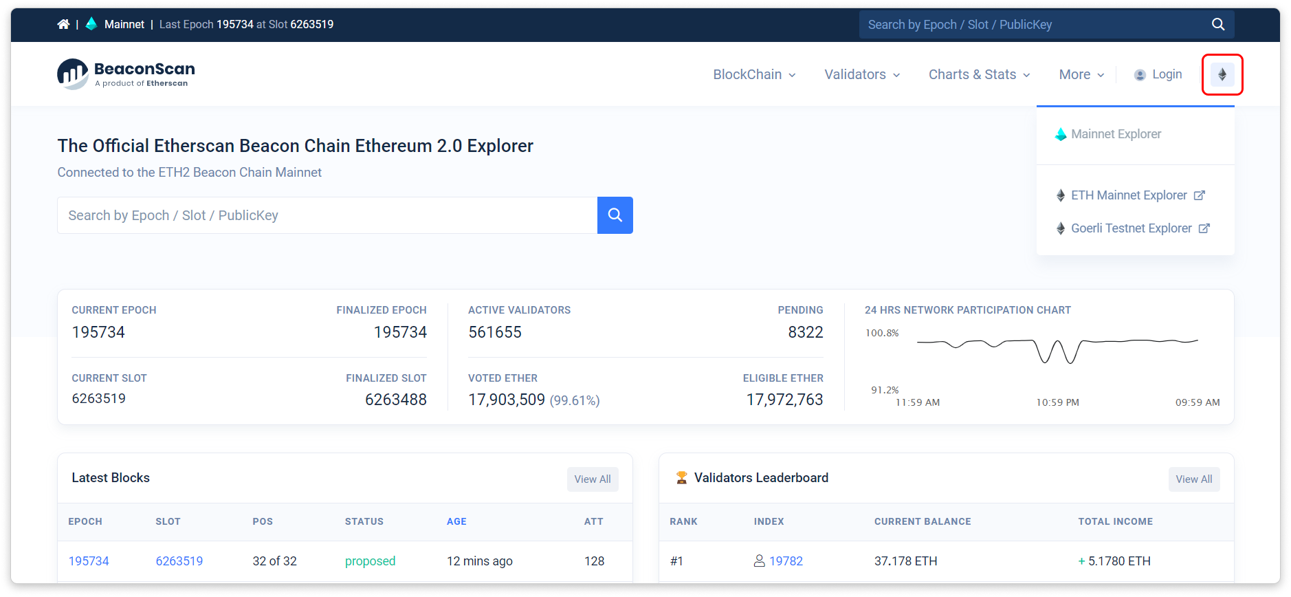Expand the Validators dropdown menu

coord(862,74)
